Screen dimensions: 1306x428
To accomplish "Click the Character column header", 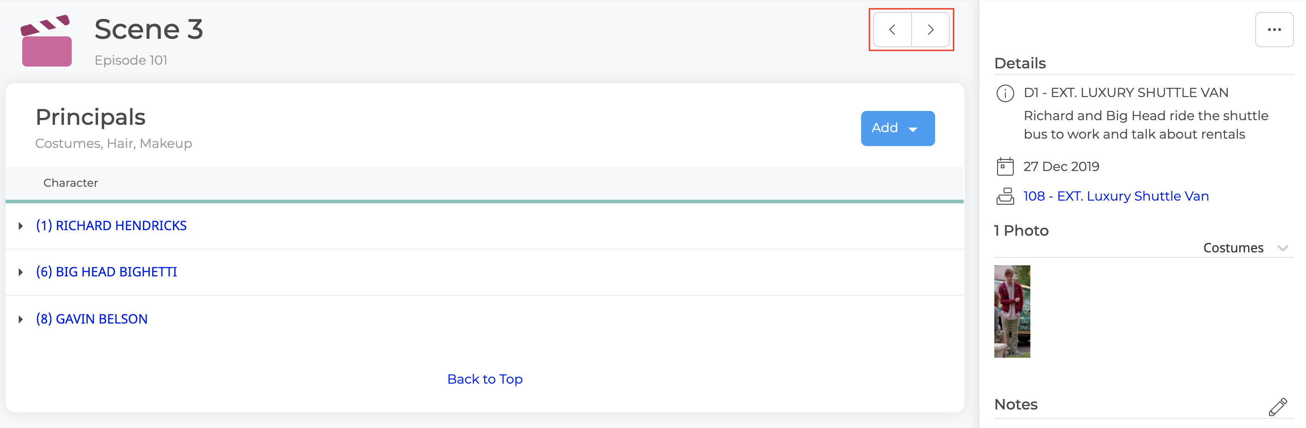I will coord(70,183).
